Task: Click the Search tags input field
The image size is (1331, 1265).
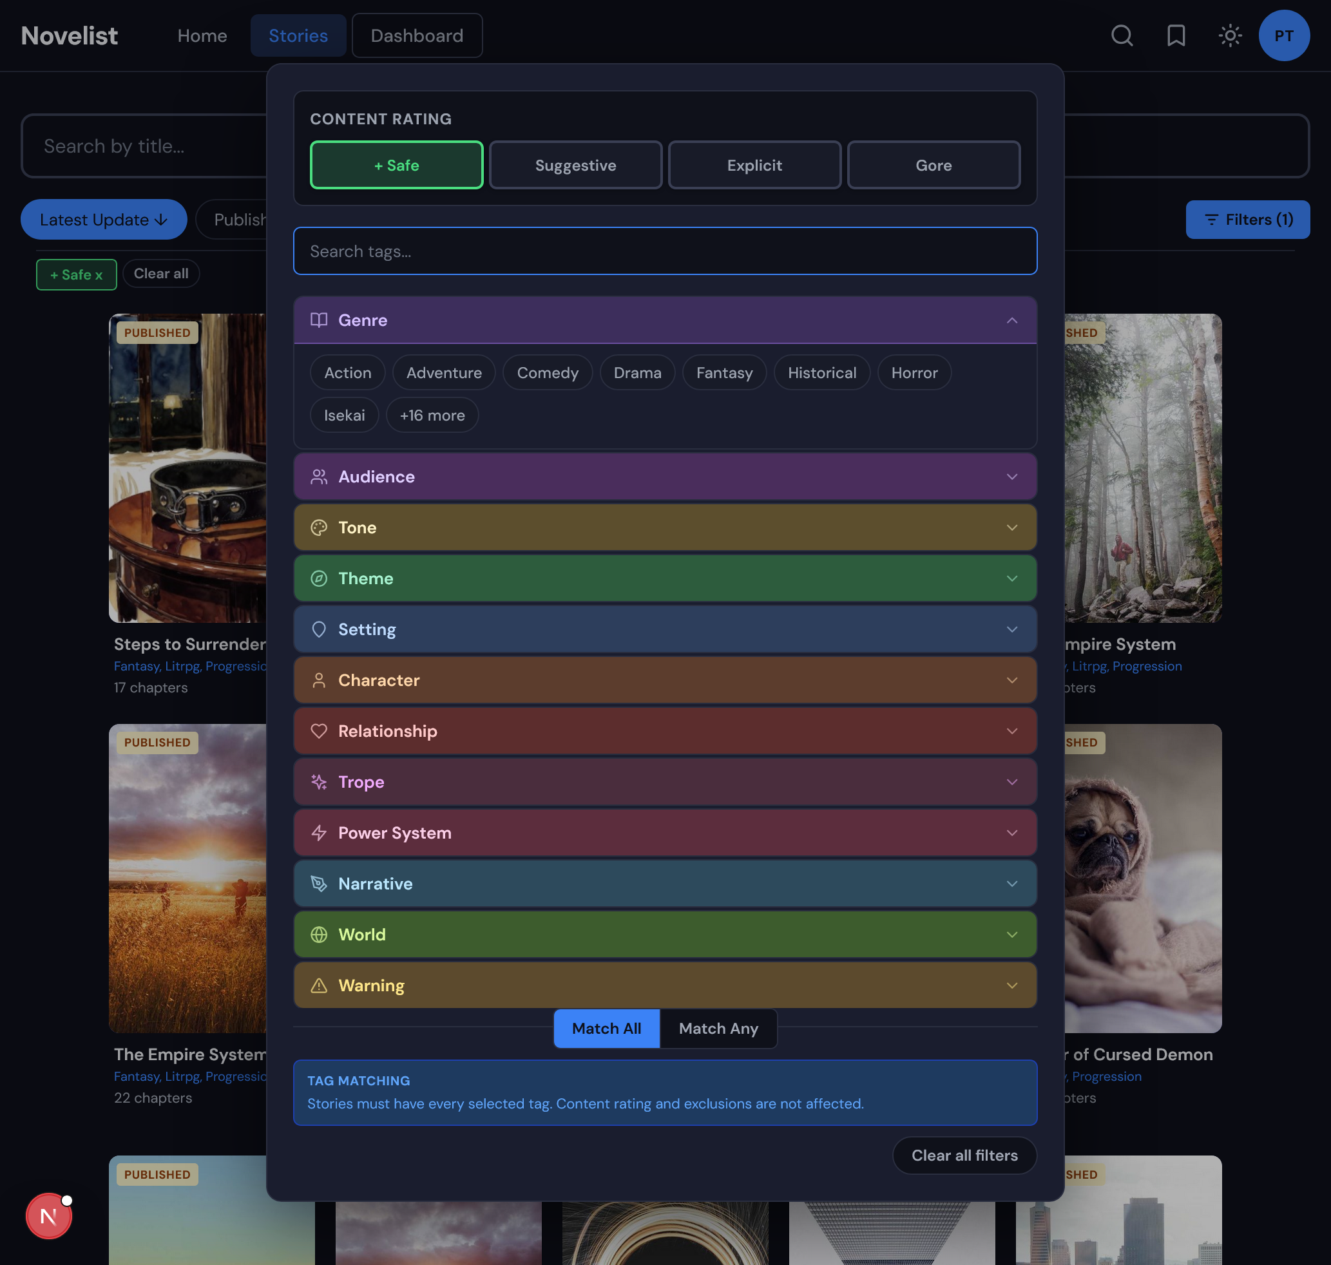Action: point(665,251)
